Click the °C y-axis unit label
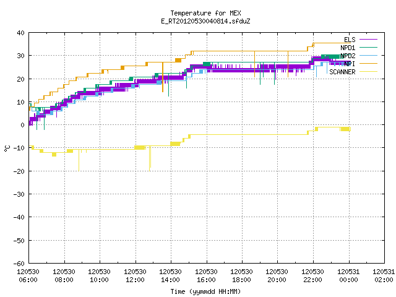The width and height of the screenshot is (396, 297). (x=7, y=148)
